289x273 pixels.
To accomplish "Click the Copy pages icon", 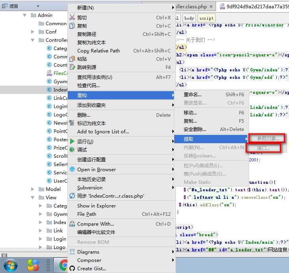I will coord(72,26).
